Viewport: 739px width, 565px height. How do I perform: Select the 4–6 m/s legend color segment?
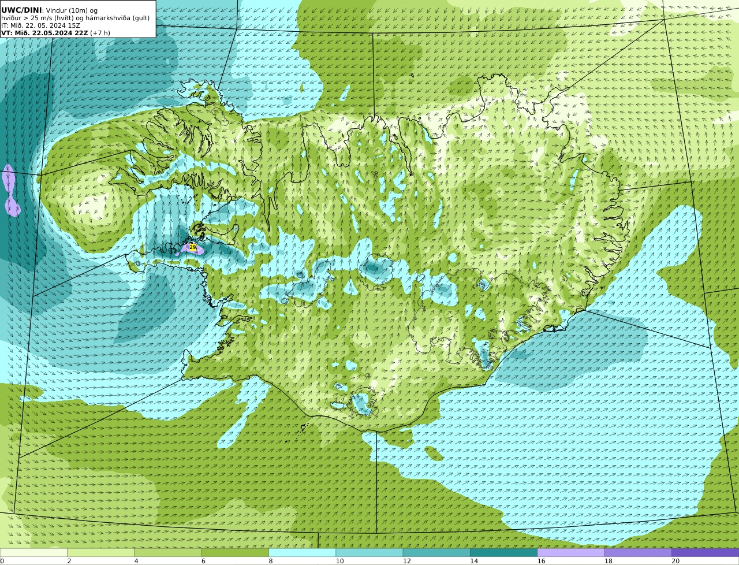coord(168,552)
